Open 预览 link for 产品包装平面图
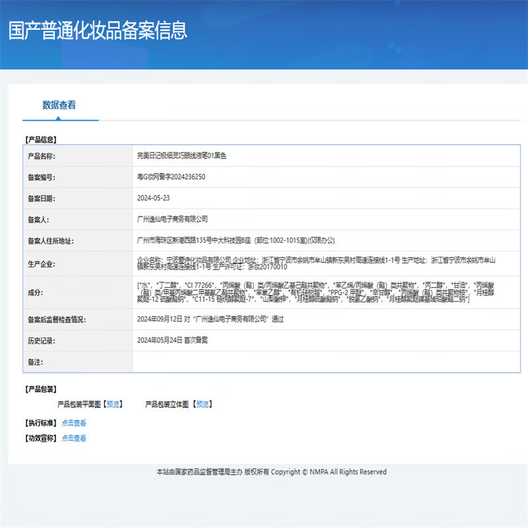Image resolution: width=528 pixels, height=528 pixels. click(112, 404)
